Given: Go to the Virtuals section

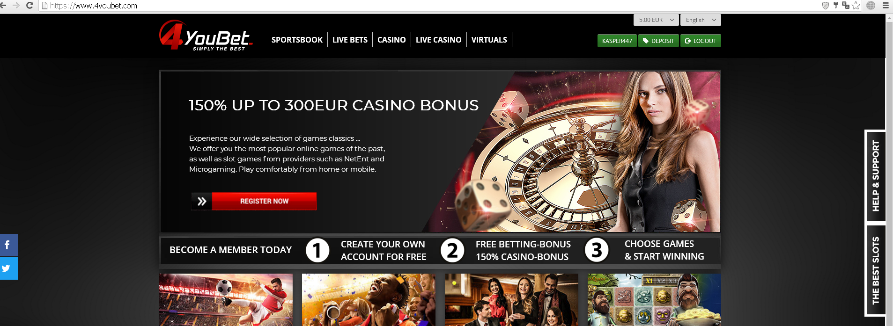Looking at the screenshot, I should (489, 40).
